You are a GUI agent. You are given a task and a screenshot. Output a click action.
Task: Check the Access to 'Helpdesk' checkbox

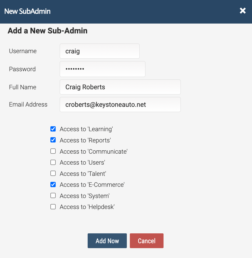click(x=53, y=207)
